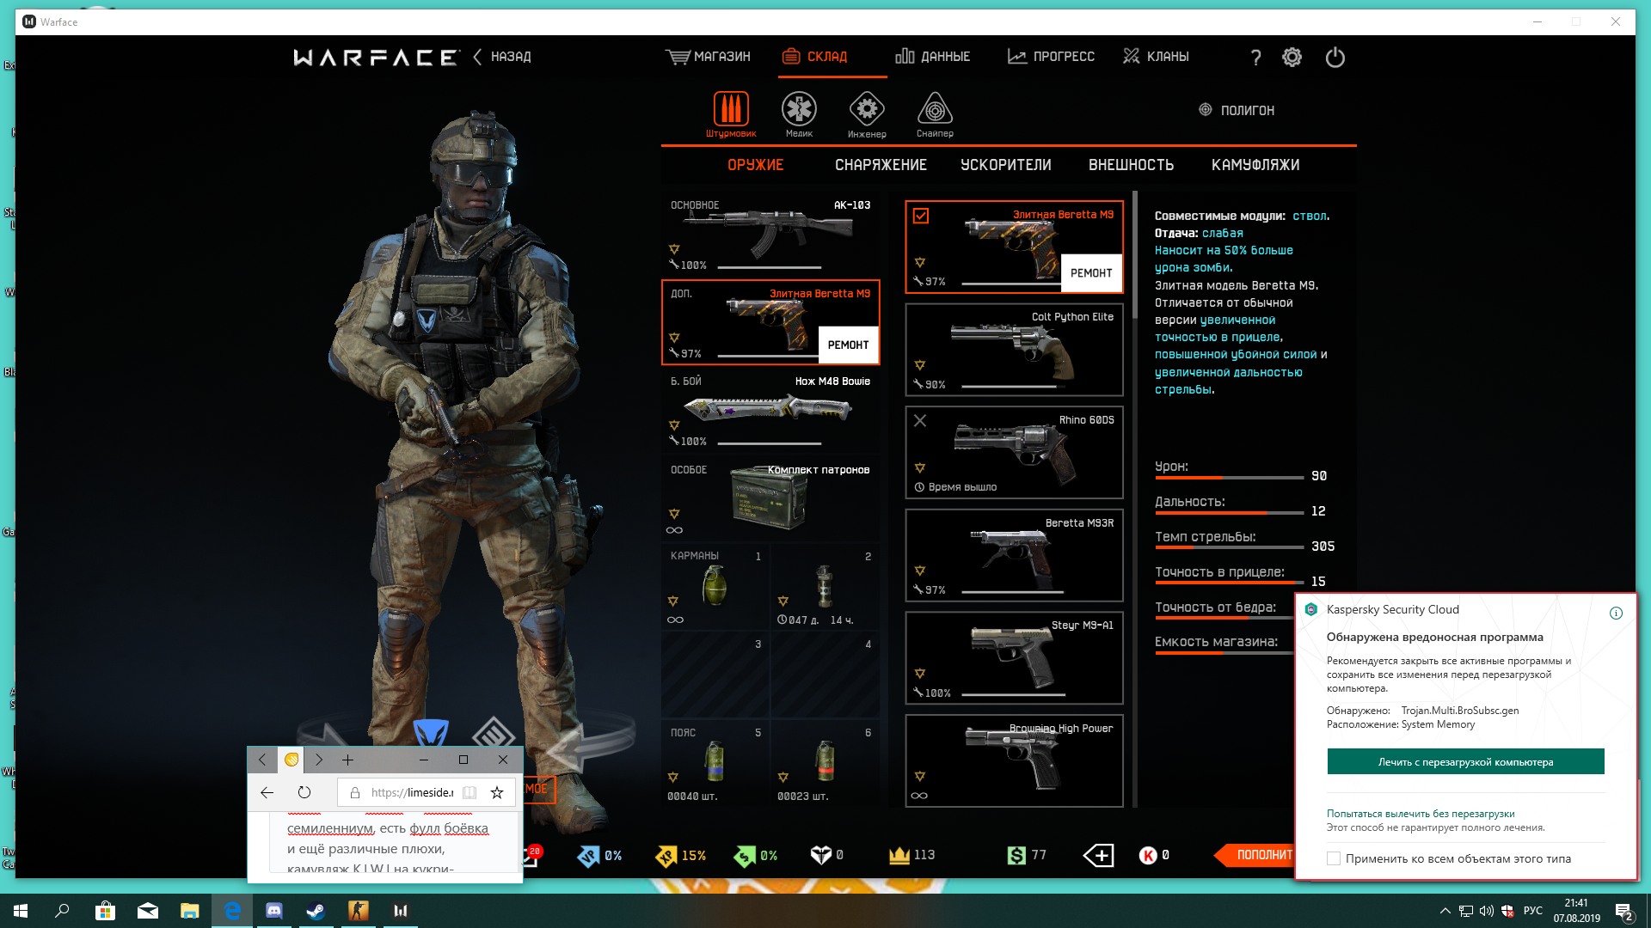Click РЕМОНТ on Элитная Beretta M9 list item
The width and height of the screenshot is (1651, 928).
[x=1091, y=272]
